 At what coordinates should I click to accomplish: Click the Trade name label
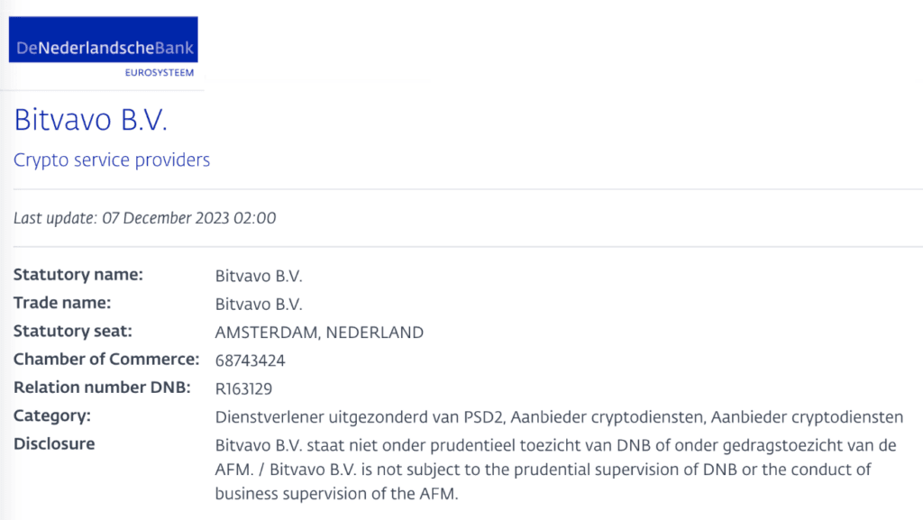(62, 303)
